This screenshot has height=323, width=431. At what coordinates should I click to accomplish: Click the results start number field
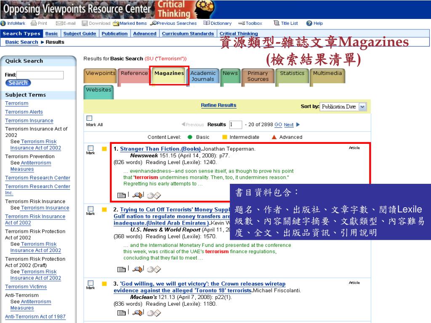click(x=236, y=124)
